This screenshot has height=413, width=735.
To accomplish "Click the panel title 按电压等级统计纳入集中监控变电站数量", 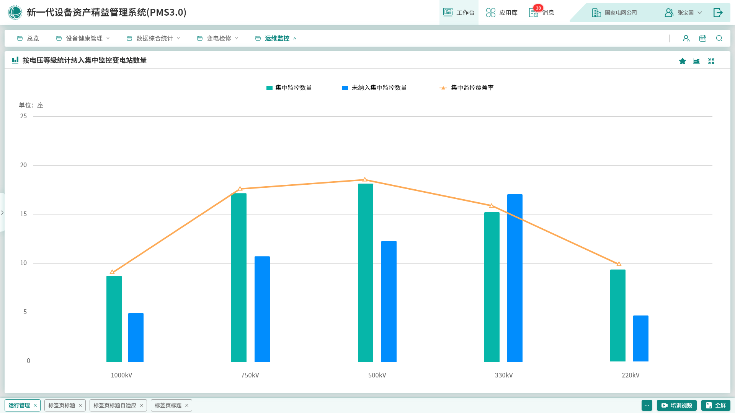I will point(85,60).
